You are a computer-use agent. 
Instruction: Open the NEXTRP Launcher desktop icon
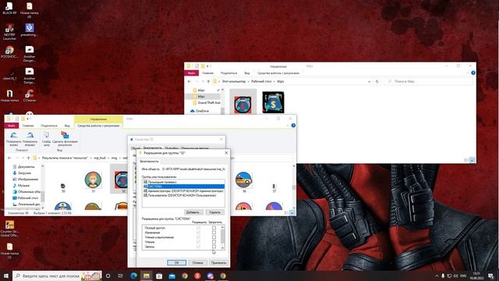(x=9, y=31)
